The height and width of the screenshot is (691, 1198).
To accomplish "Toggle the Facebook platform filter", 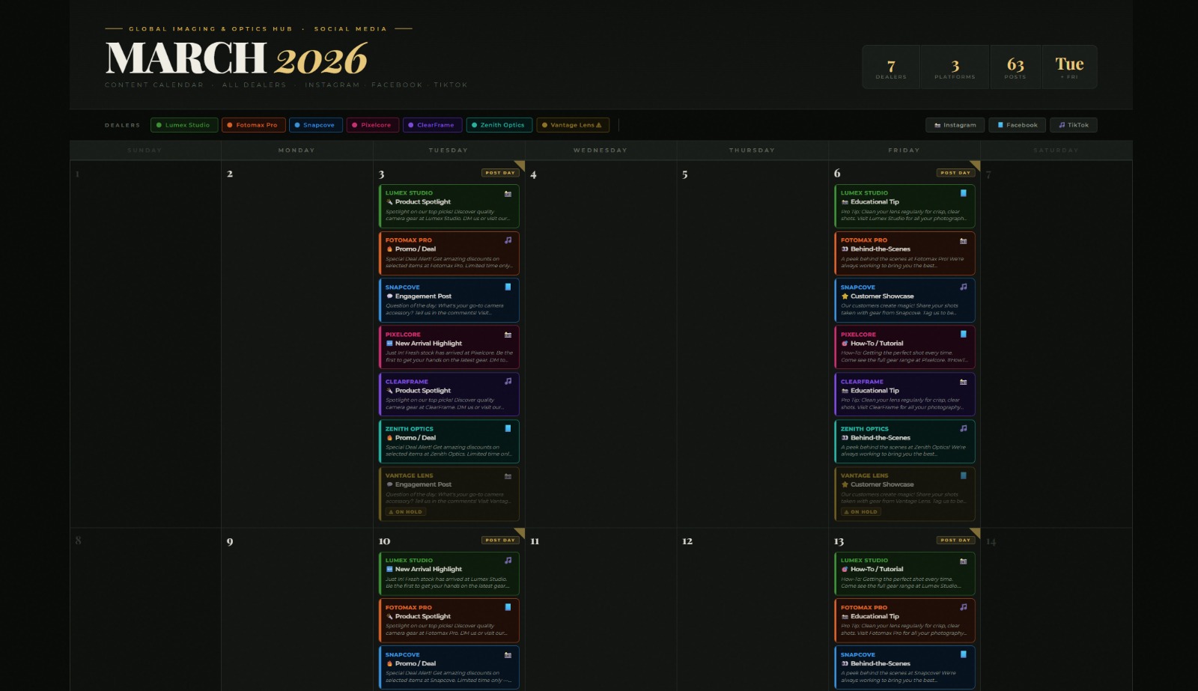I will (x=1018, y=125).
